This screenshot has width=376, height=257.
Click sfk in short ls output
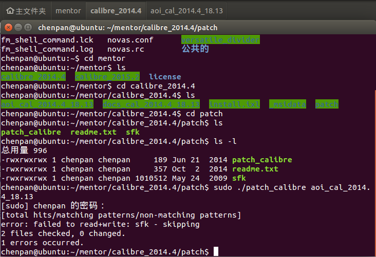[x=133, y=132]
